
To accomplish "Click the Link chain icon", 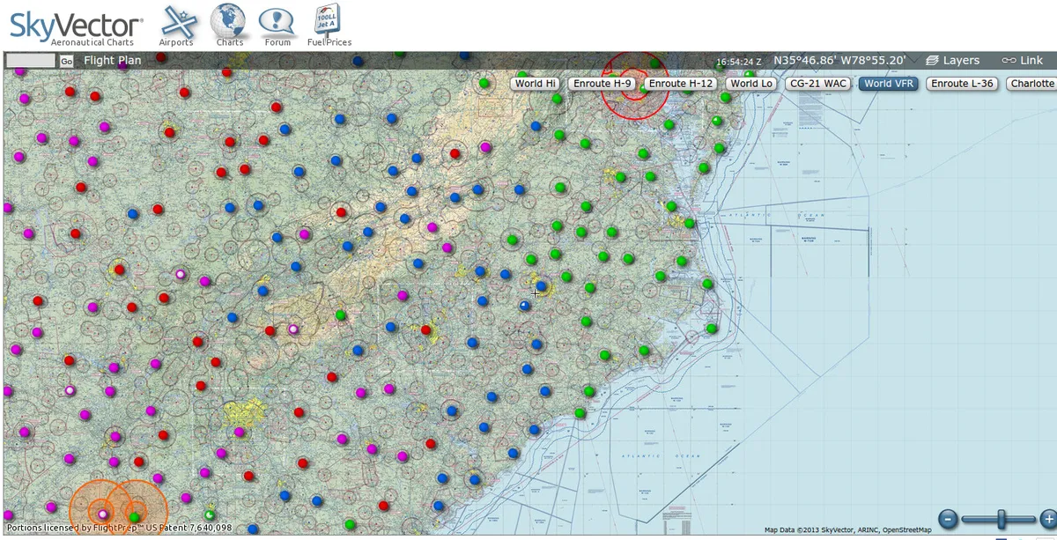I will click(x=1023, y=61).
